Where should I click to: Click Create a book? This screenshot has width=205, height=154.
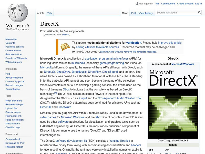click(x=13, y=139)
